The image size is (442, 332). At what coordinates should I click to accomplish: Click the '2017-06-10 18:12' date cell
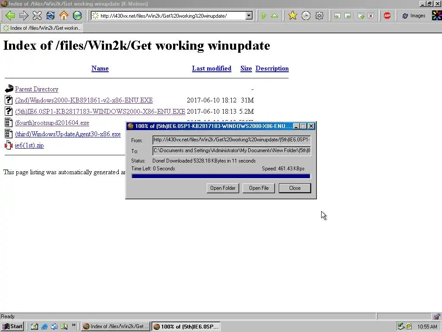pos(212,100)
